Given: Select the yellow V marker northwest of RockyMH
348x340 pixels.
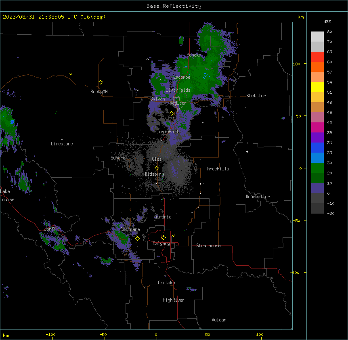Looking at the screenshot, I should coord(71,74).
